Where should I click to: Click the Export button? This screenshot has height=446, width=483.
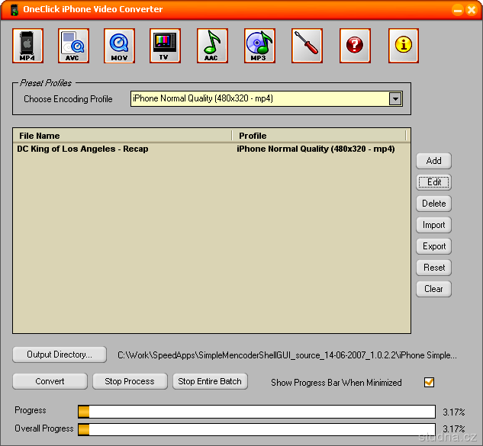(433, 246)
